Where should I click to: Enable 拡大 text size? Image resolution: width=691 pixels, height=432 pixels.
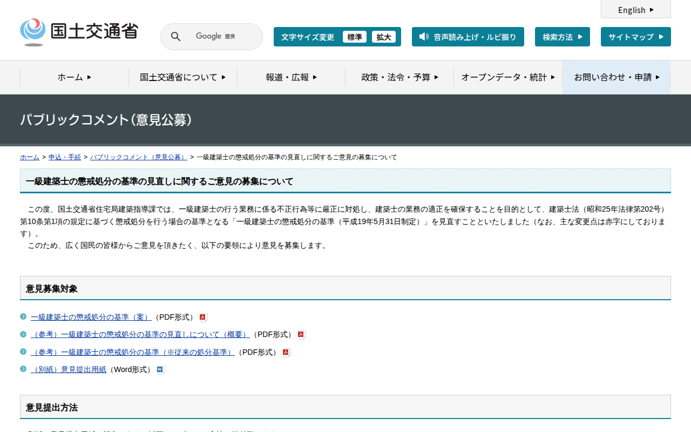(x=384, y=37)
